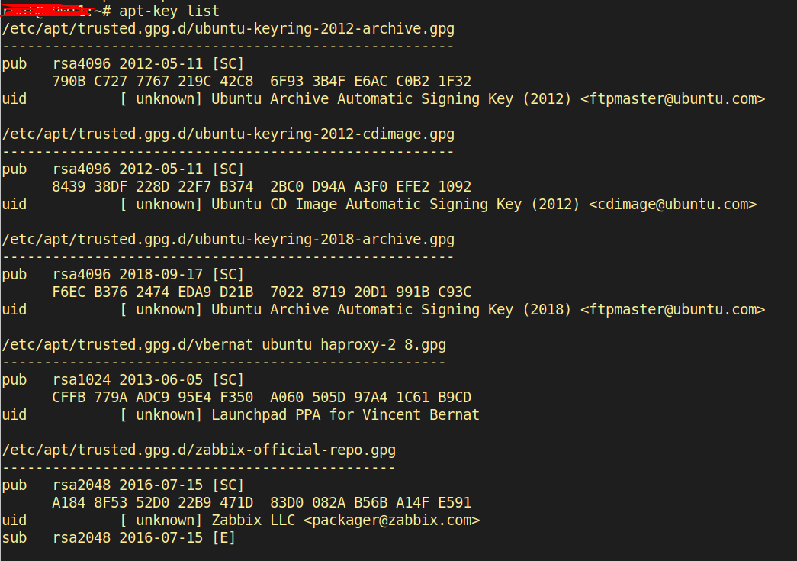This screenshot has width=797, height=561.
Task: Click the 'apt-key list' command text
Action: (x=169, y=11)
